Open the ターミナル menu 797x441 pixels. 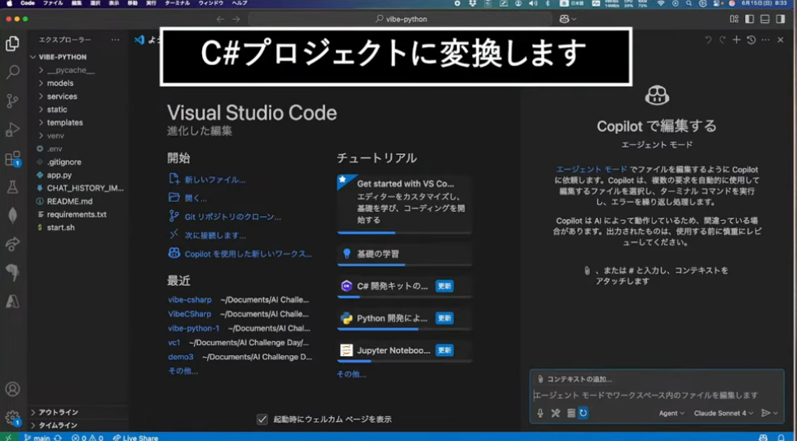pyautogui.click(x=178, y=3)
